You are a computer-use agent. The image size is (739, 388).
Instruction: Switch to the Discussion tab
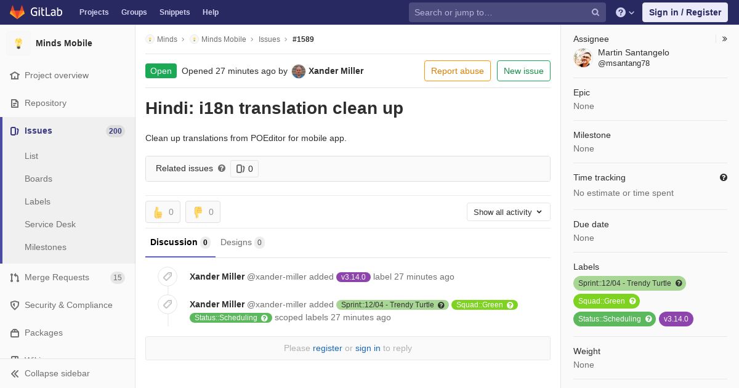click(180, 243)
